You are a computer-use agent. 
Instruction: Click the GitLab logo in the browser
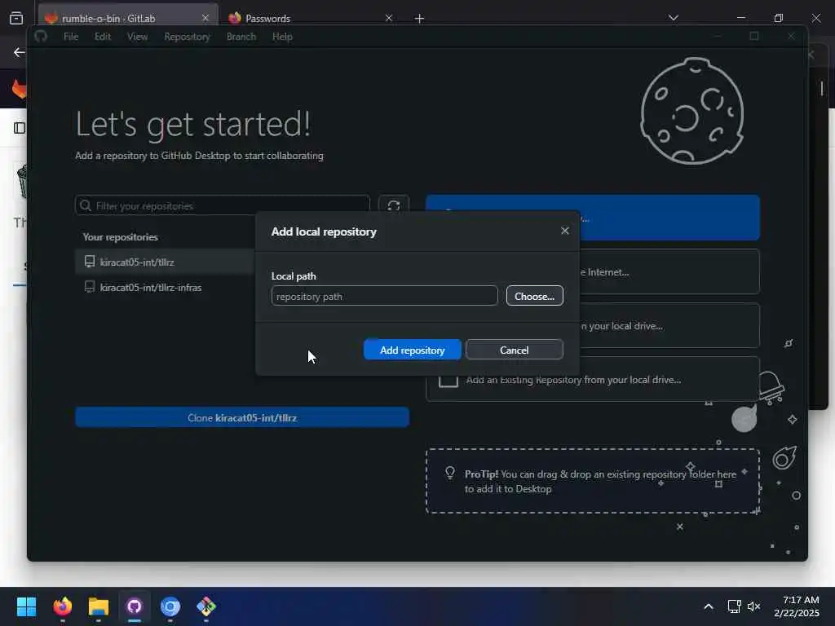(20, 89)
